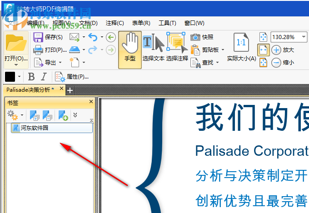Send the document by email envelope icon

point(75,37)
